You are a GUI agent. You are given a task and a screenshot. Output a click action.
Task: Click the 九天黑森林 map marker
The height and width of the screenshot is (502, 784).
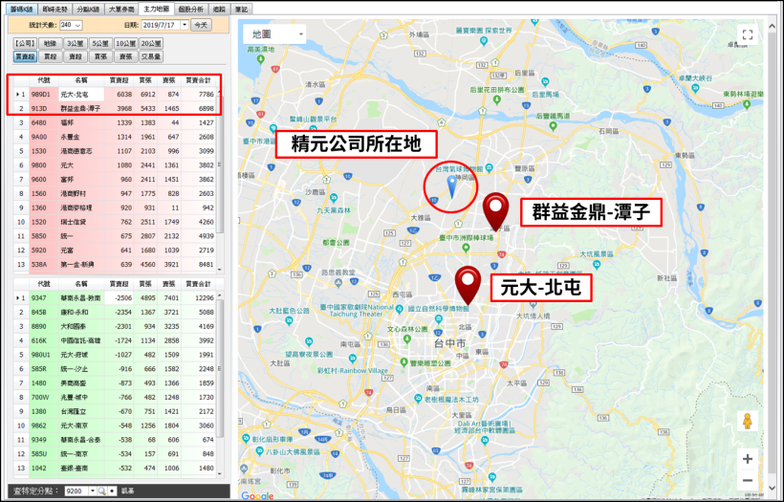(334, 198)
